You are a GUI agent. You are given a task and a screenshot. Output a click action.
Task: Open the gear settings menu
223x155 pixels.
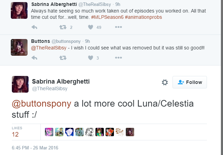coord(165,82)
